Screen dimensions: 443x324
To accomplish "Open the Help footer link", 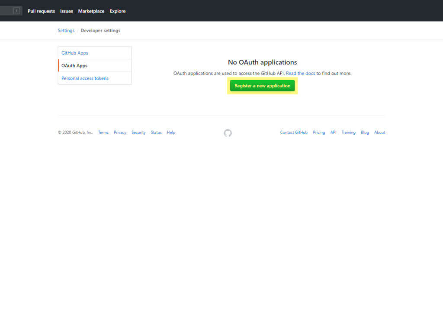I will (171, 133).
